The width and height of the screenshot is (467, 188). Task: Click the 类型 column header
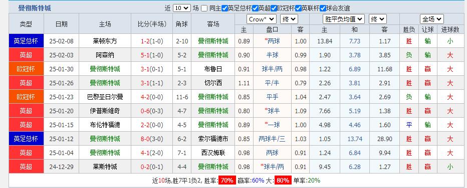coord(26,24)
